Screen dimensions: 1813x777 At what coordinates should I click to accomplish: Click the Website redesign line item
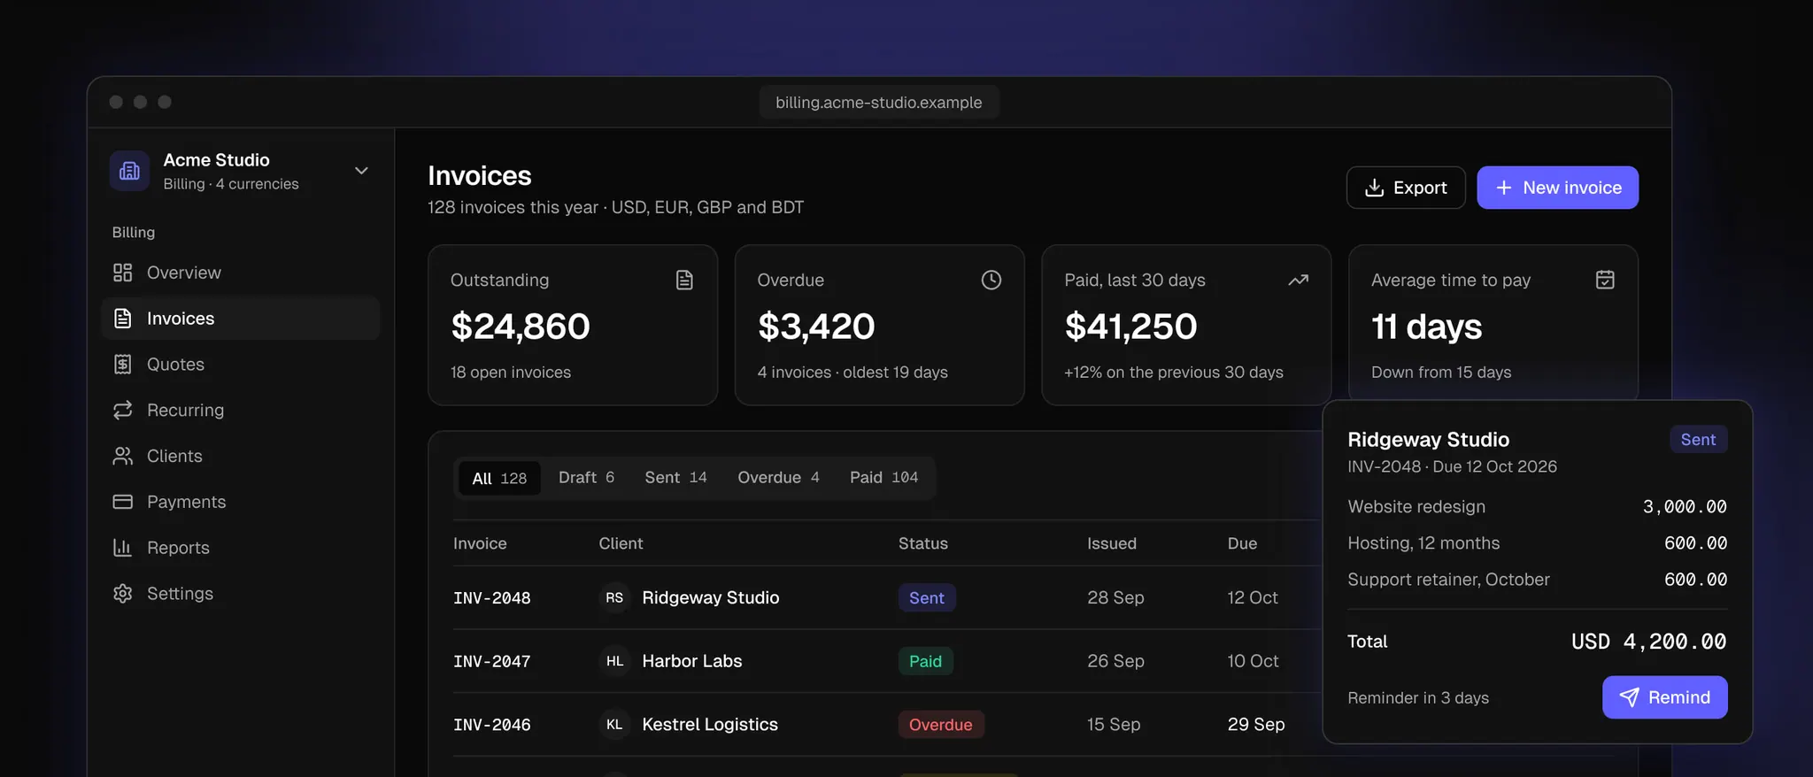[1537, 506]
